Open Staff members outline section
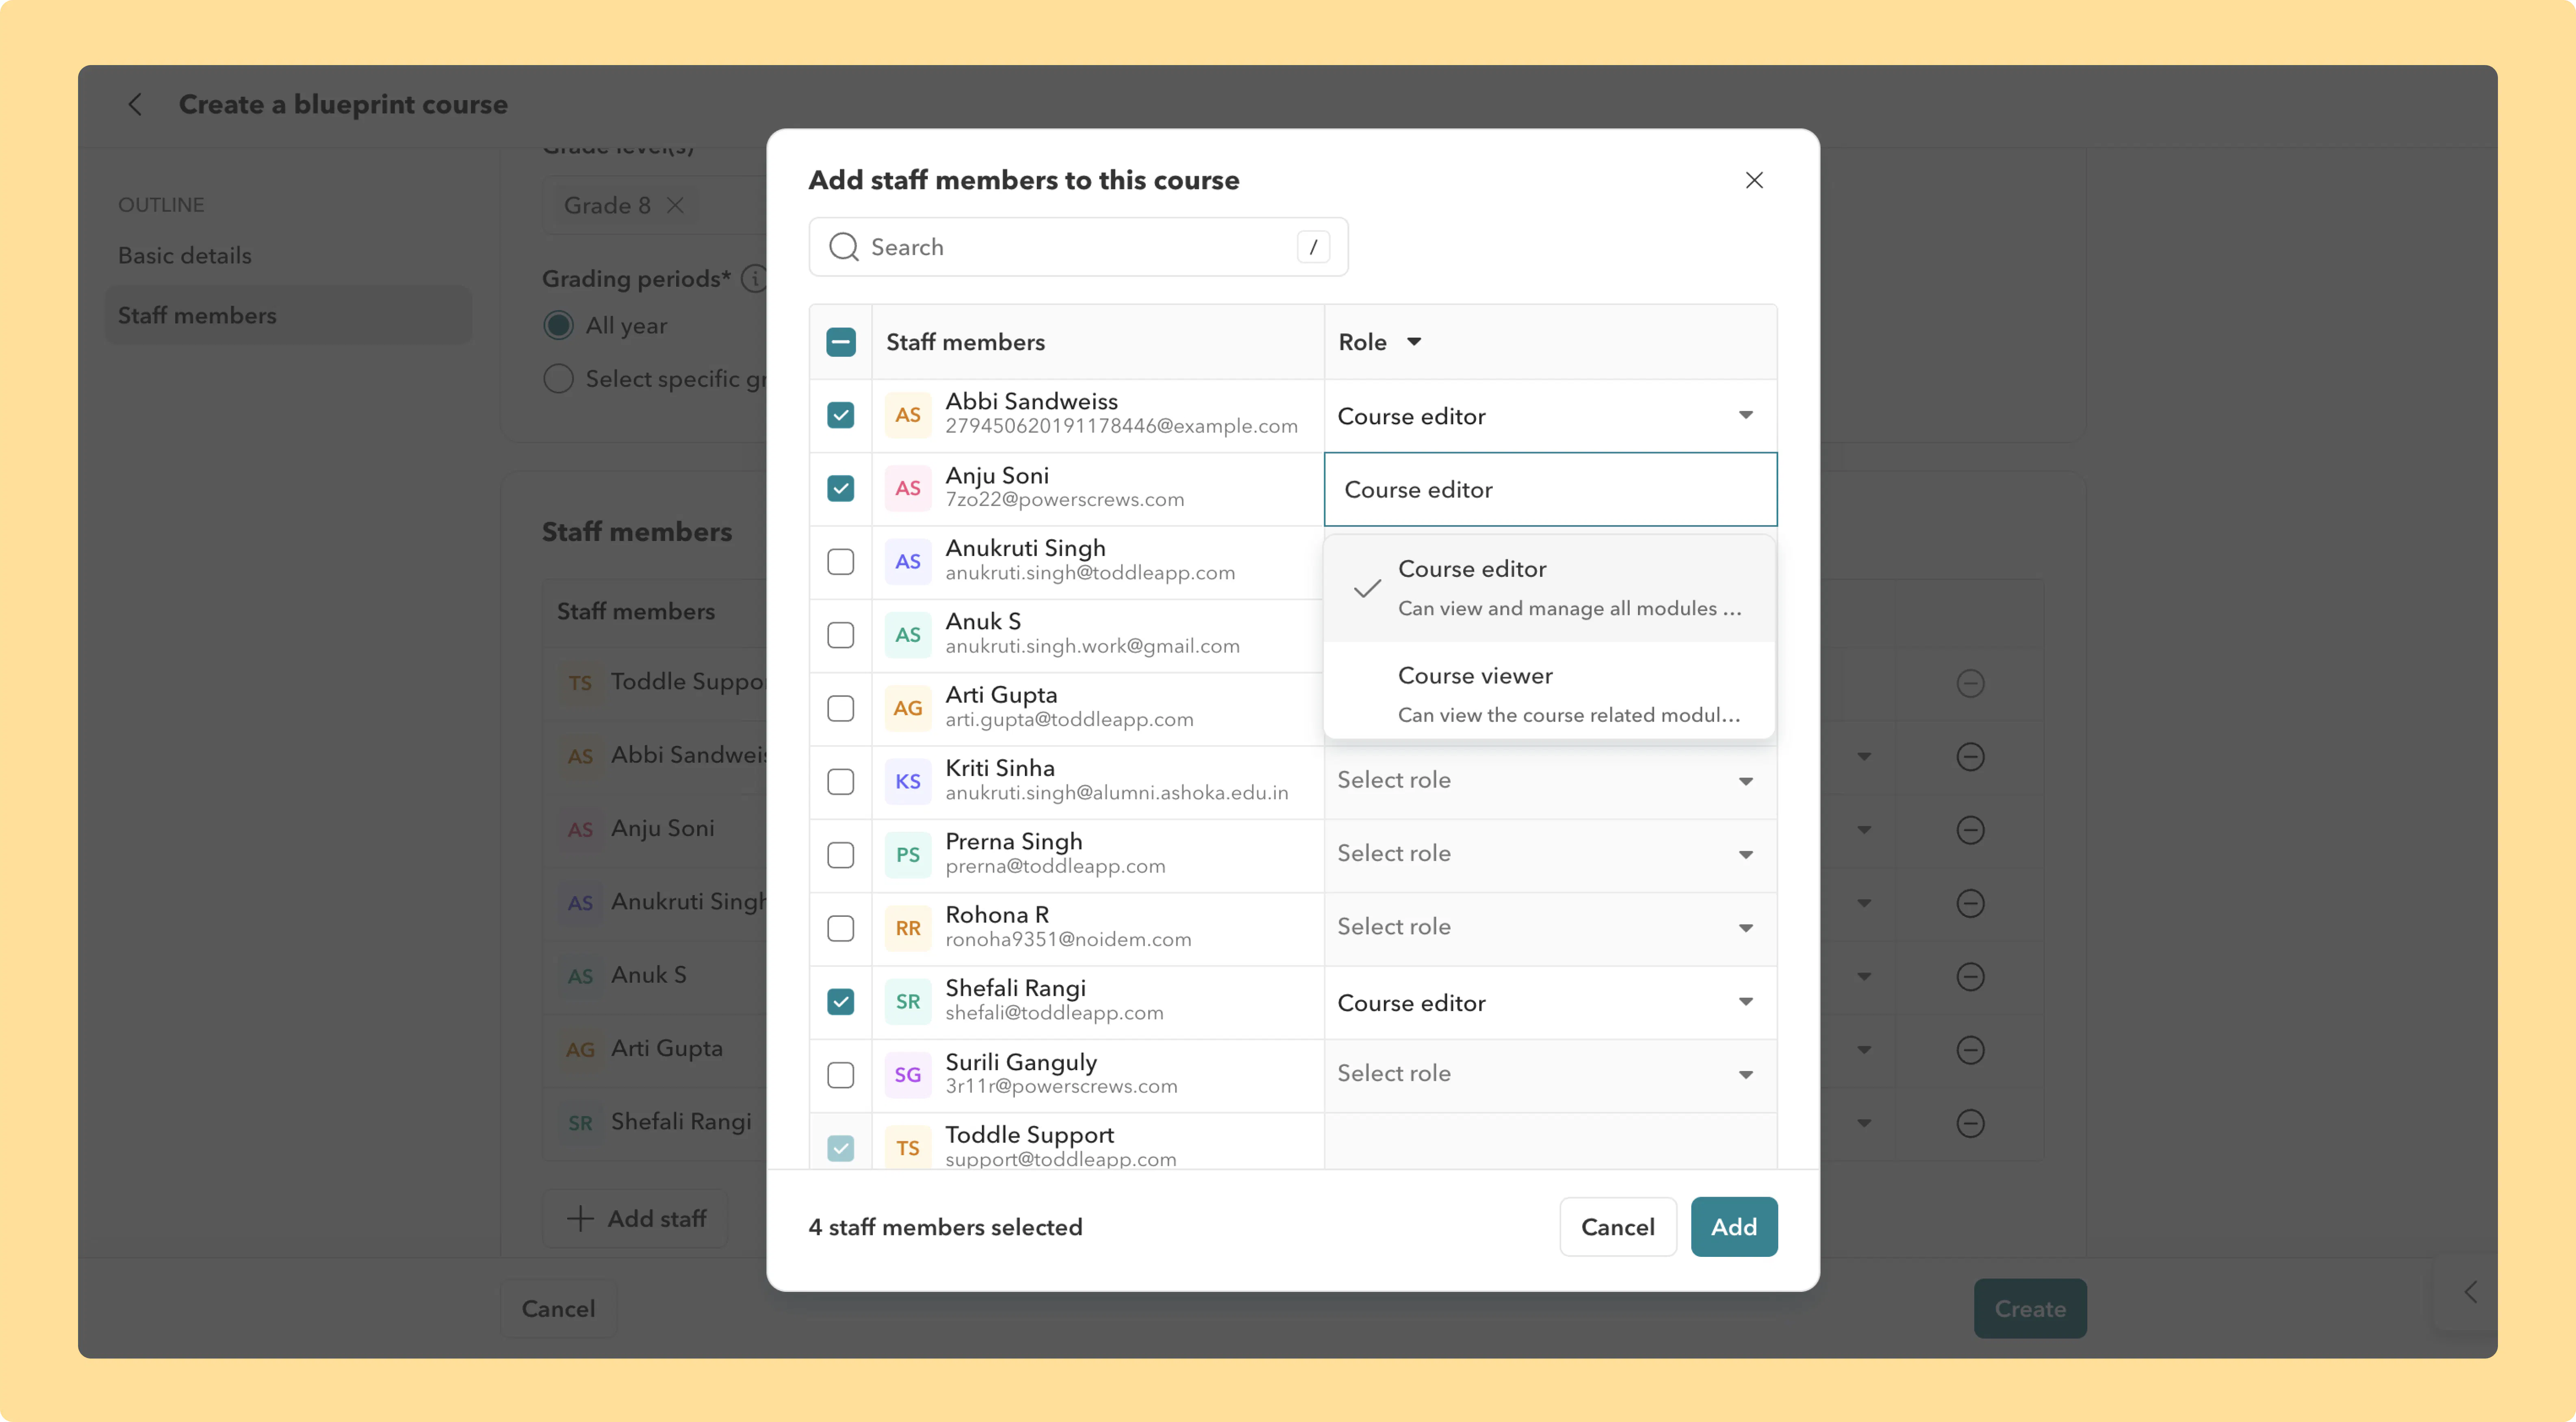The image size is (2576, 1422). [288, 315]
